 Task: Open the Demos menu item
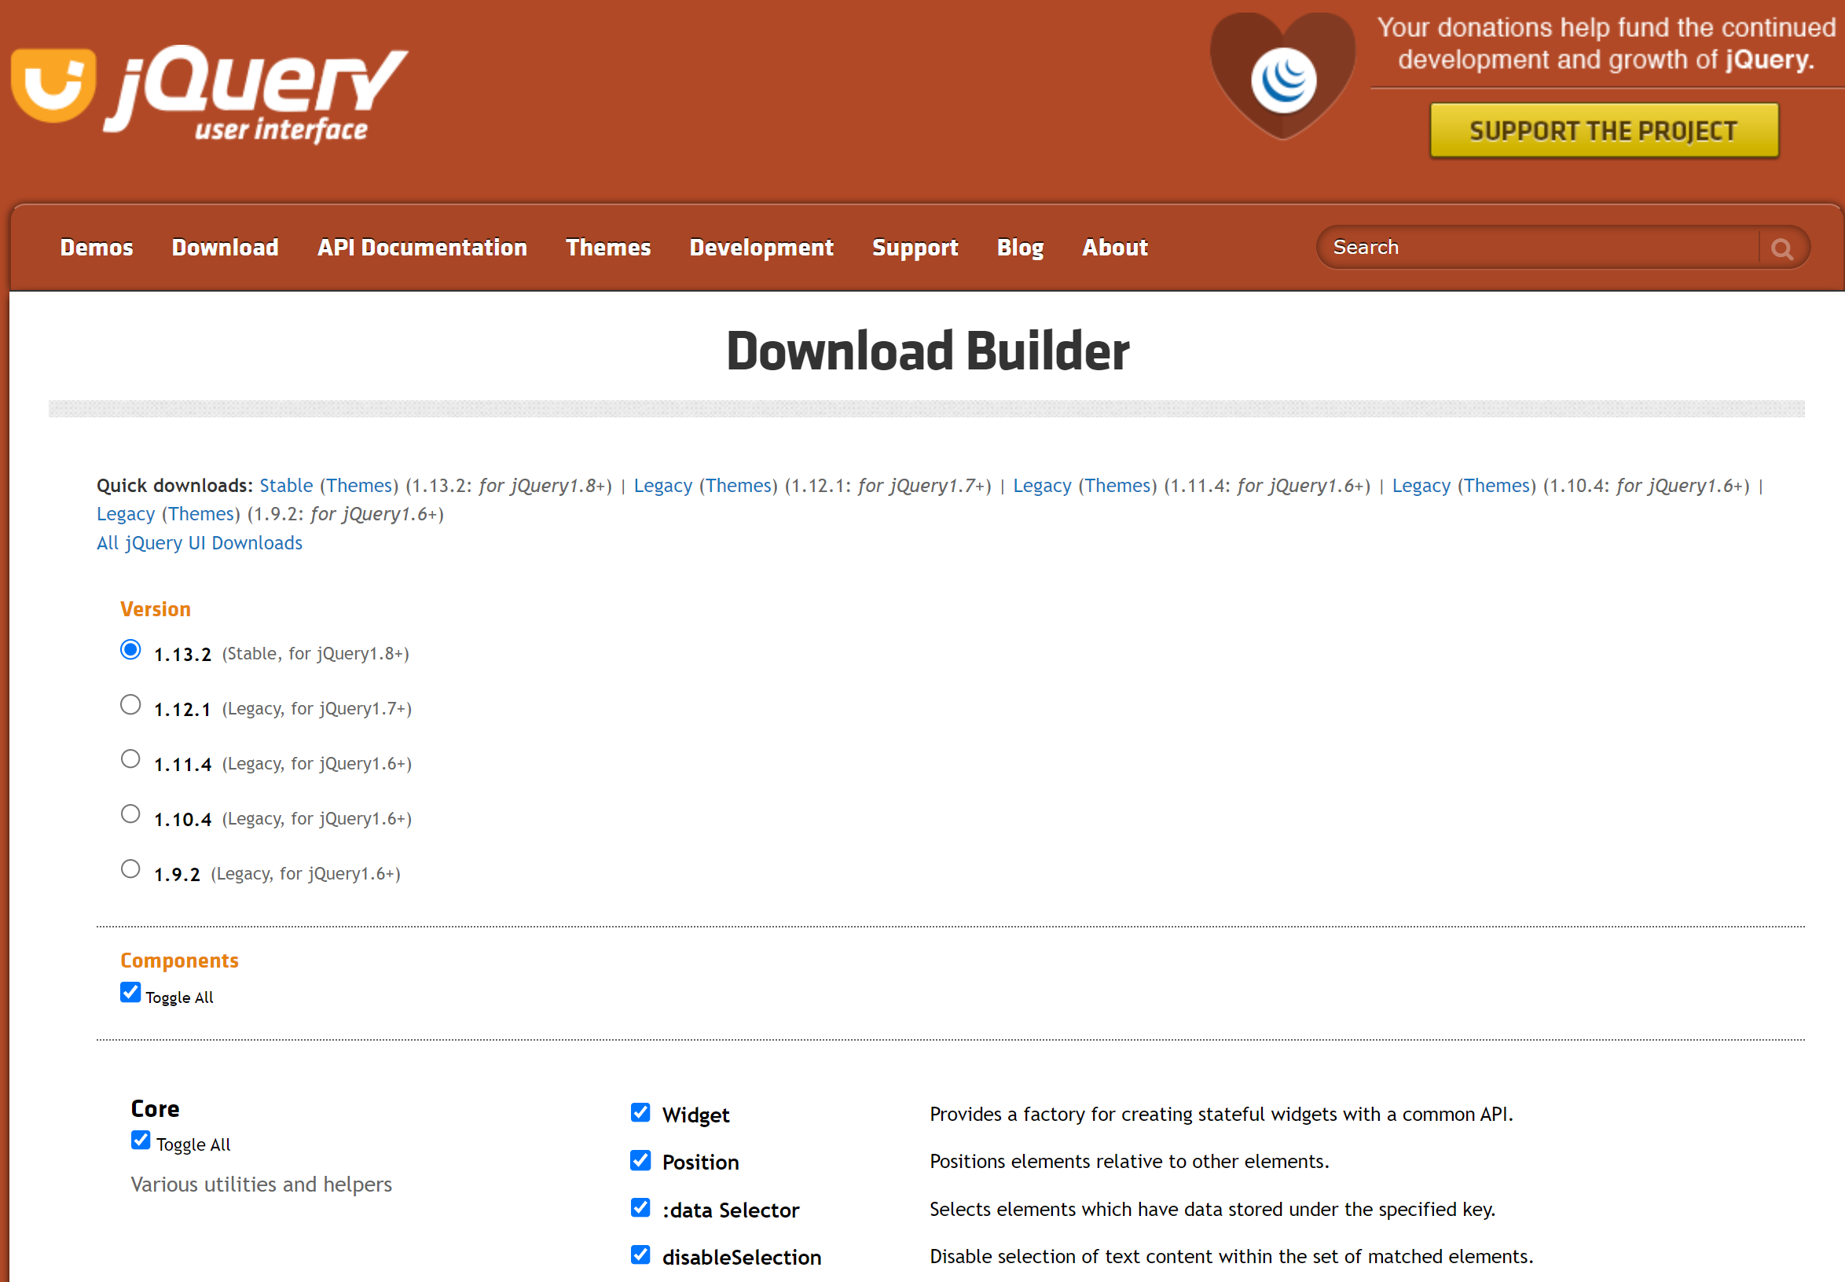pos(97,248)
